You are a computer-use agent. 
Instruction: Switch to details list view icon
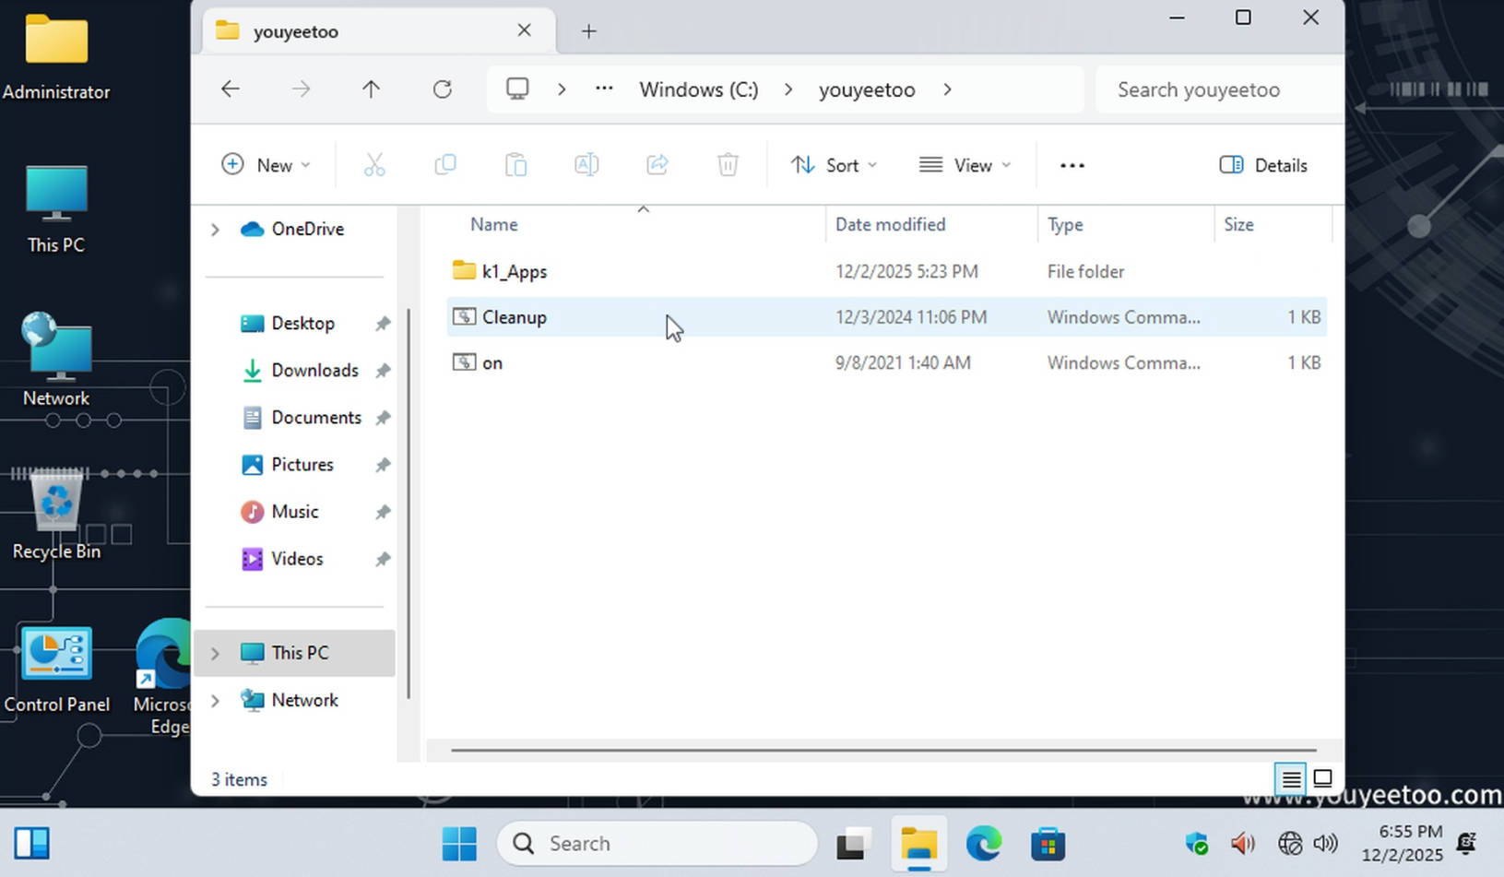pyautogui.click(x=1291, y=778)
